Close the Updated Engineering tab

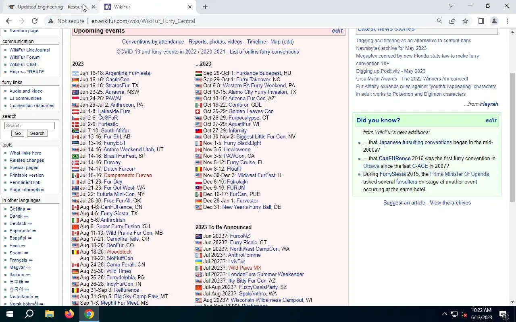point(94,7)
